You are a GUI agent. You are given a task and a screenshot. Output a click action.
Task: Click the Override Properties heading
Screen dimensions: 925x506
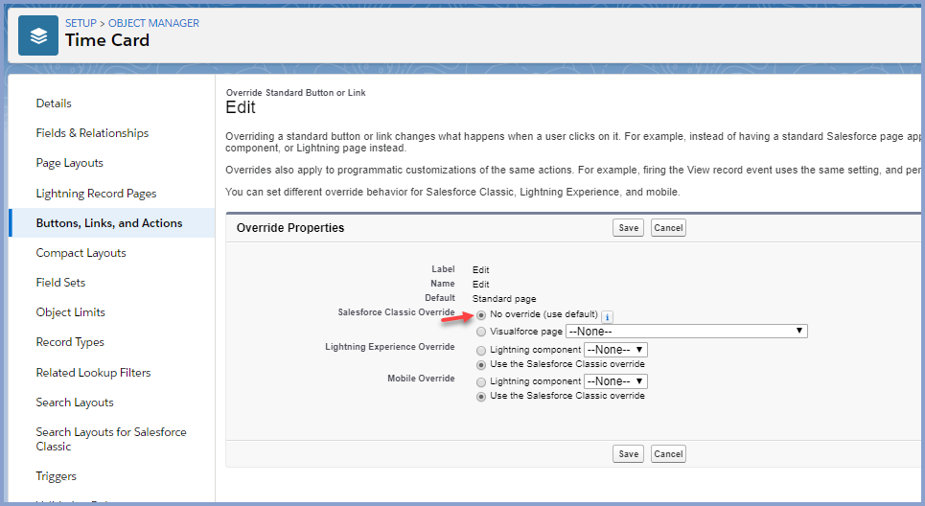pyautogui.click(x=290, y=228)
